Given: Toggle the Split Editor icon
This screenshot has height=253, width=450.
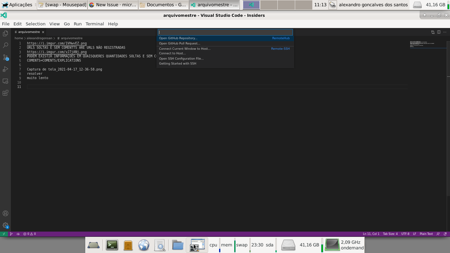Looking at the screenshot, I should click(x=438, y=32).
